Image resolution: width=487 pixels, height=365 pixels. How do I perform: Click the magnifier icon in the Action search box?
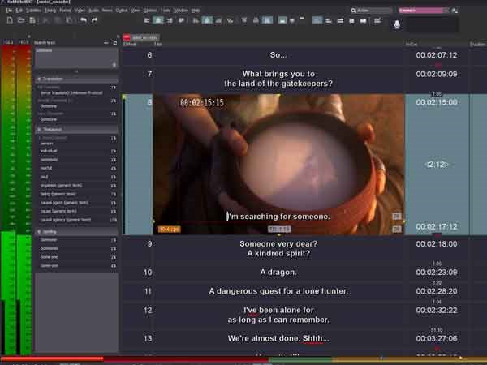353,11
